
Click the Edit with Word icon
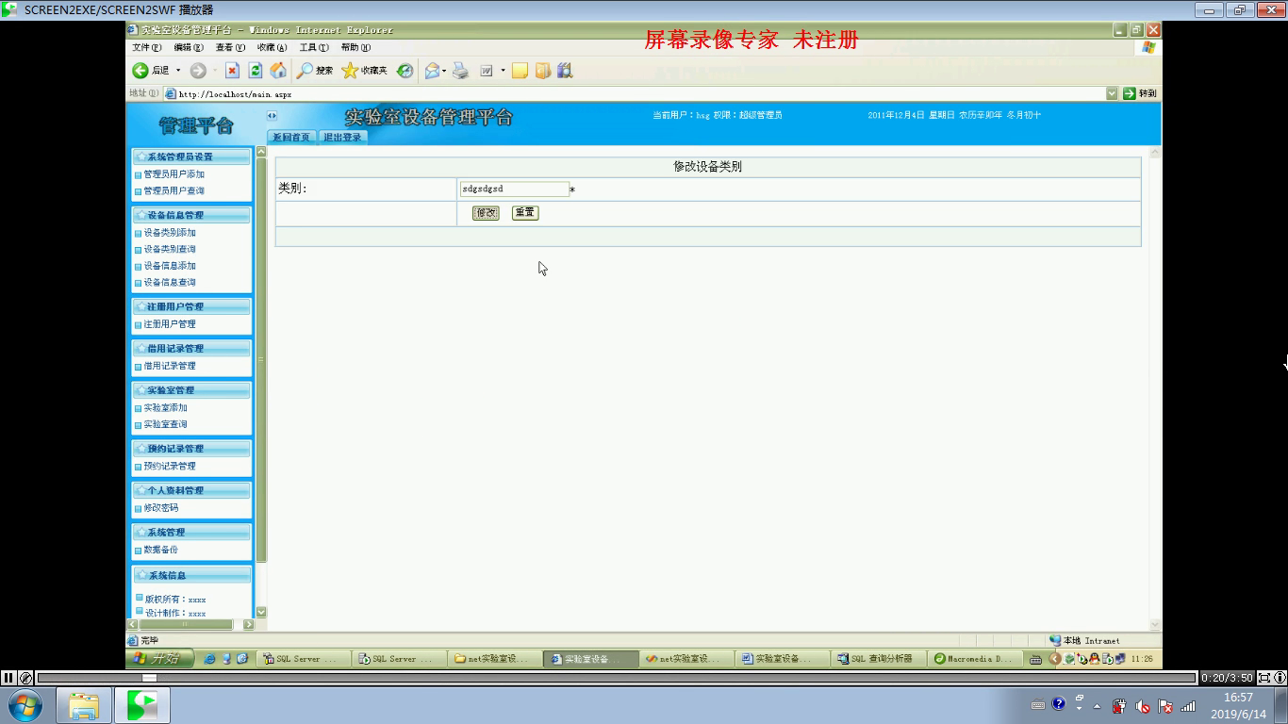[487, 71]
